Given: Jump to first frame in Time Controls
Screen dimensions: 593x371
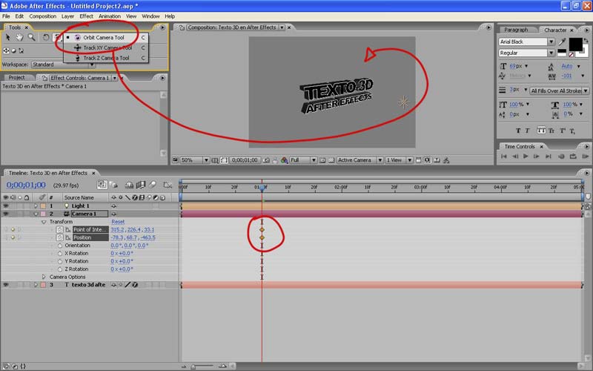Looking at the screenshot, I should (x=504, y=156).
